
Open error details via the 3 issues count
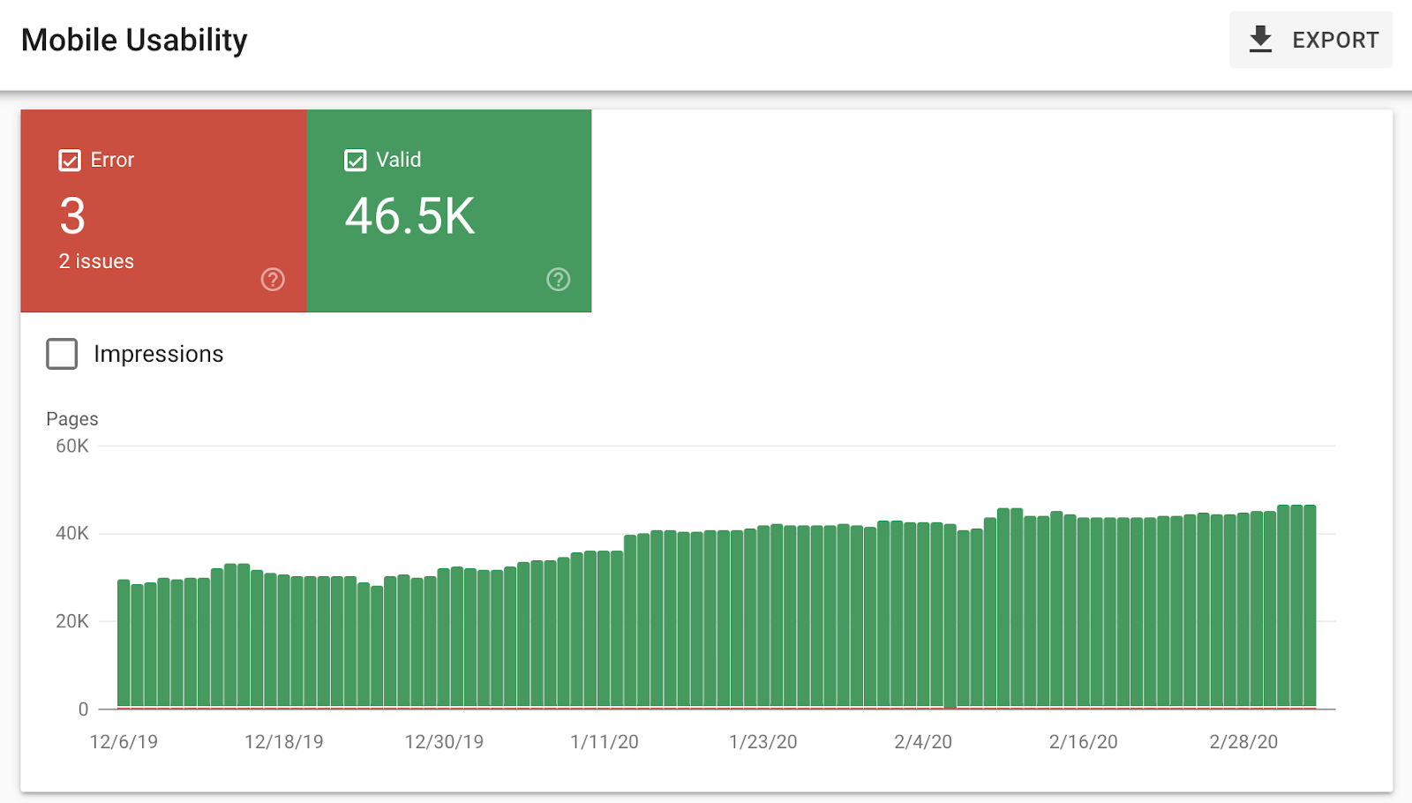pos(95,260)
